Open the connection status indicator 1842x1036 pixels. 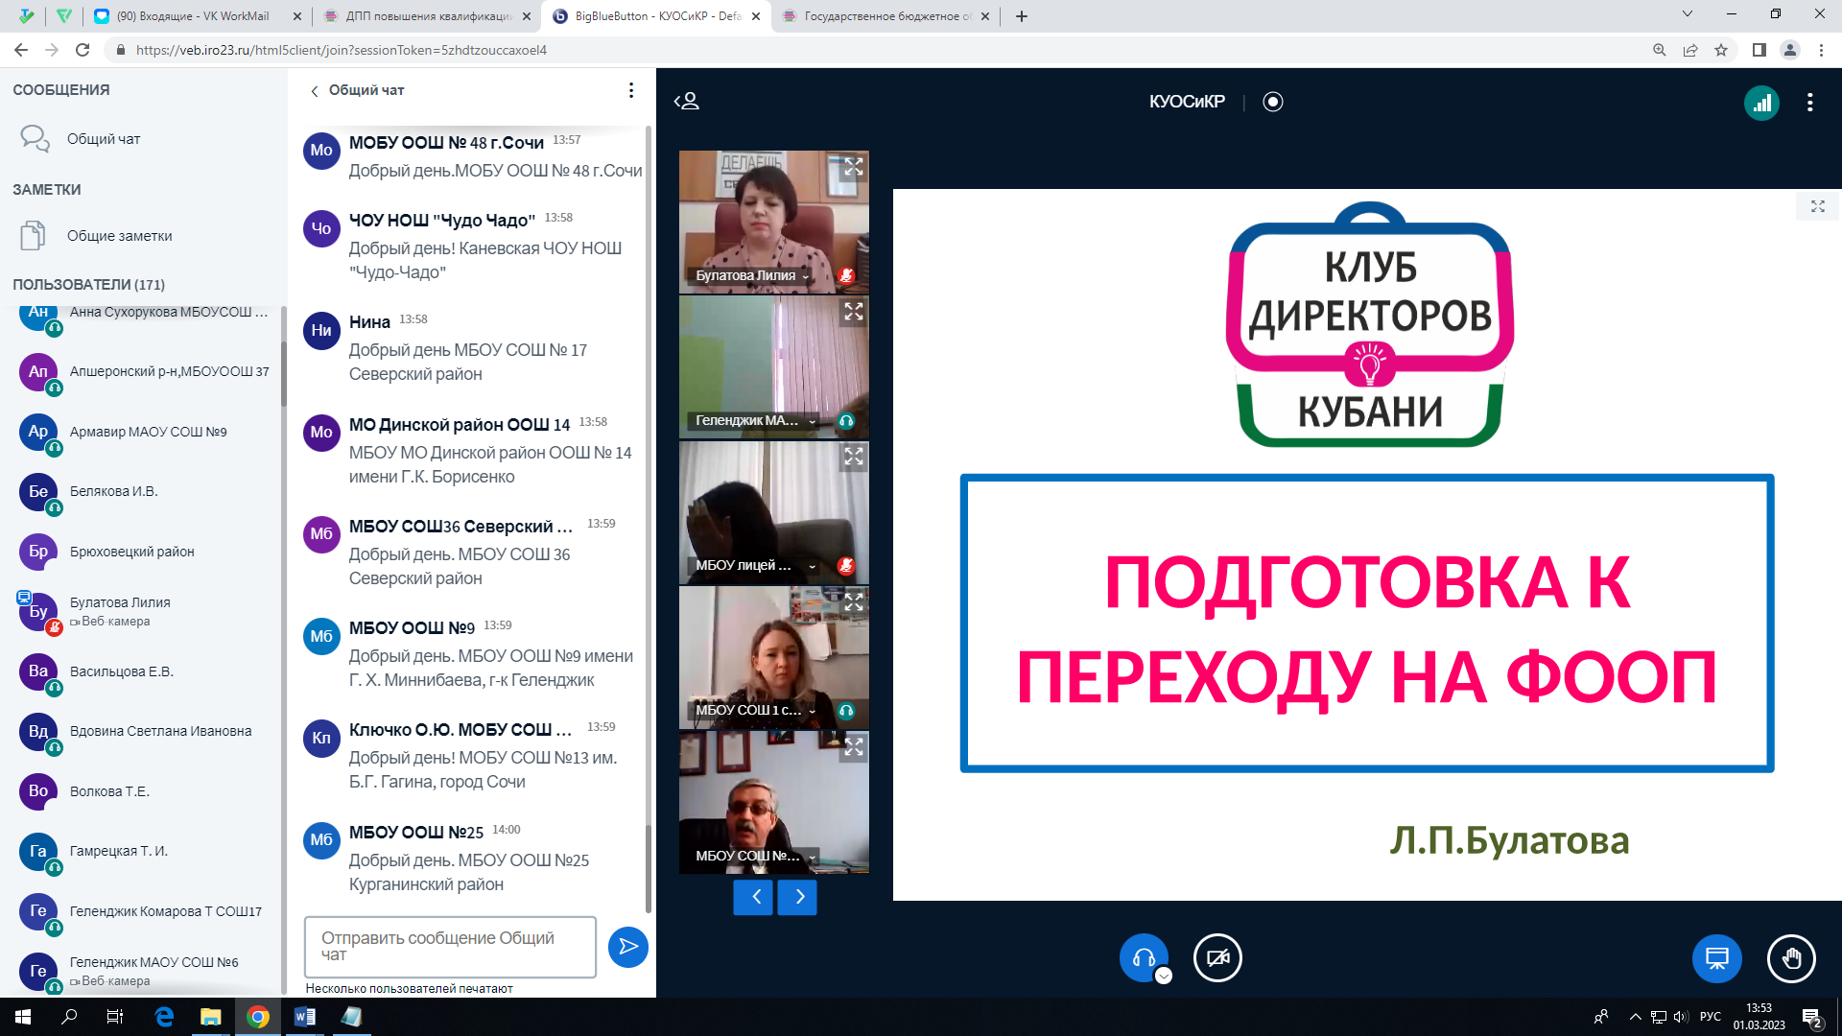(x=1761, y=103)
